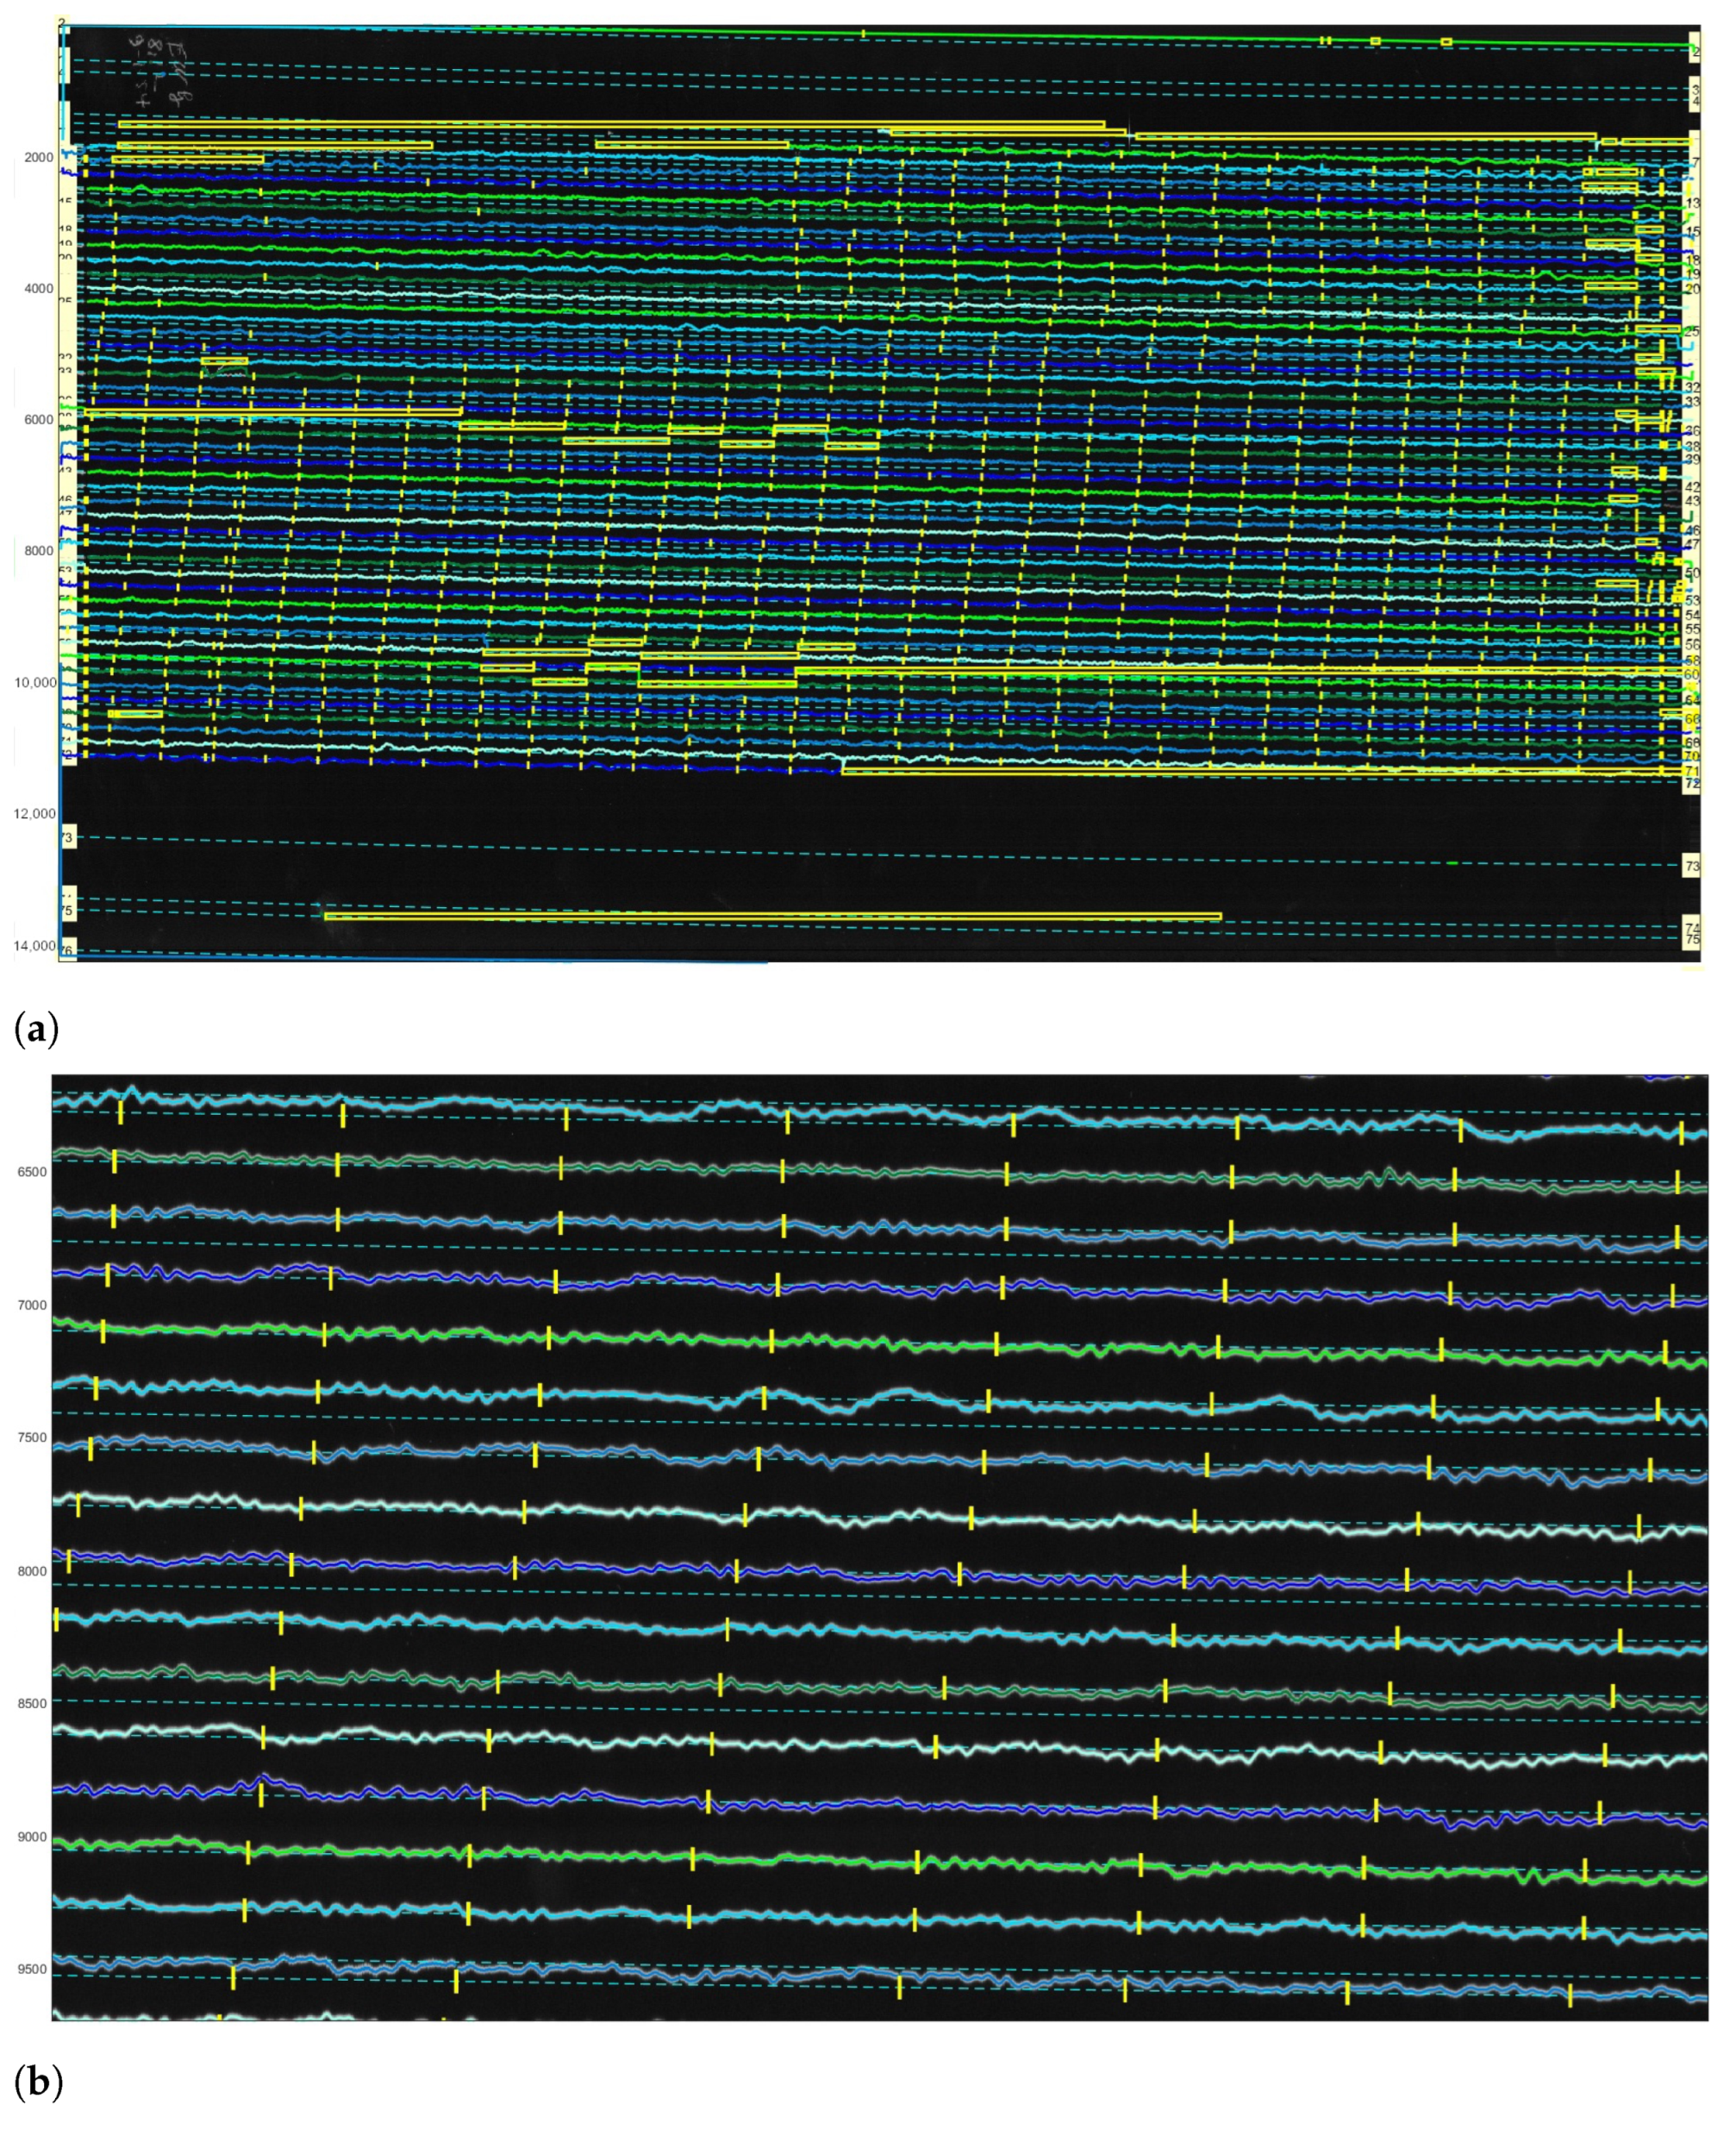
Task: Click the 9000 y-axis tick in panel b
Action: pos(31,1837)
